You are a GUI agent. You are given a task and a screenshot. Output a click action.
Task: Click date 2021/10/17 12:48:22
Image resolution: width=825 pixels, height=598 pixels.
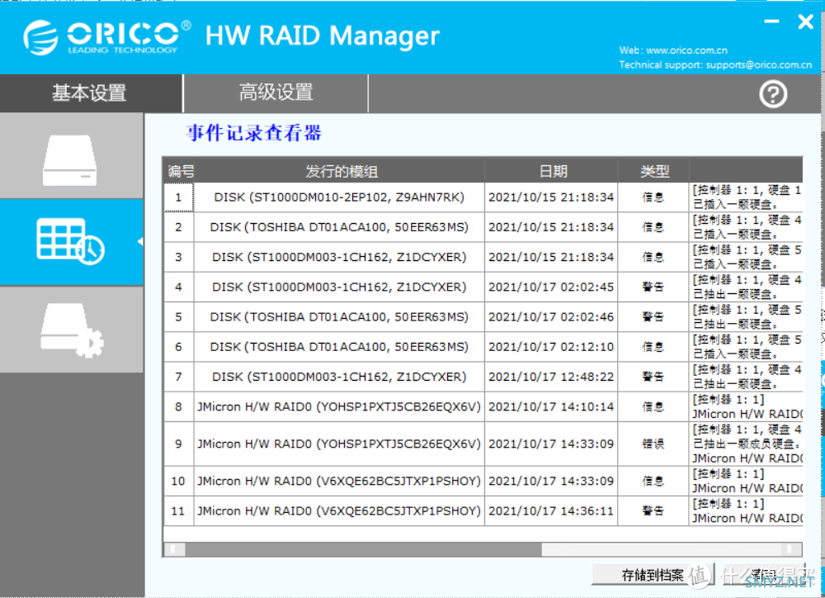(551, 377)
